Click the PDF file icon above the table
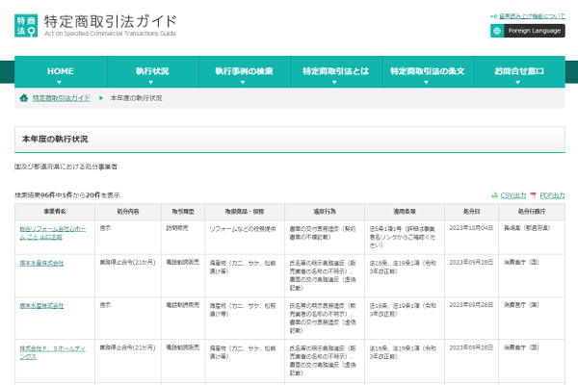The height and width of the screenshot is (385, 578). (x=533, y=195)
